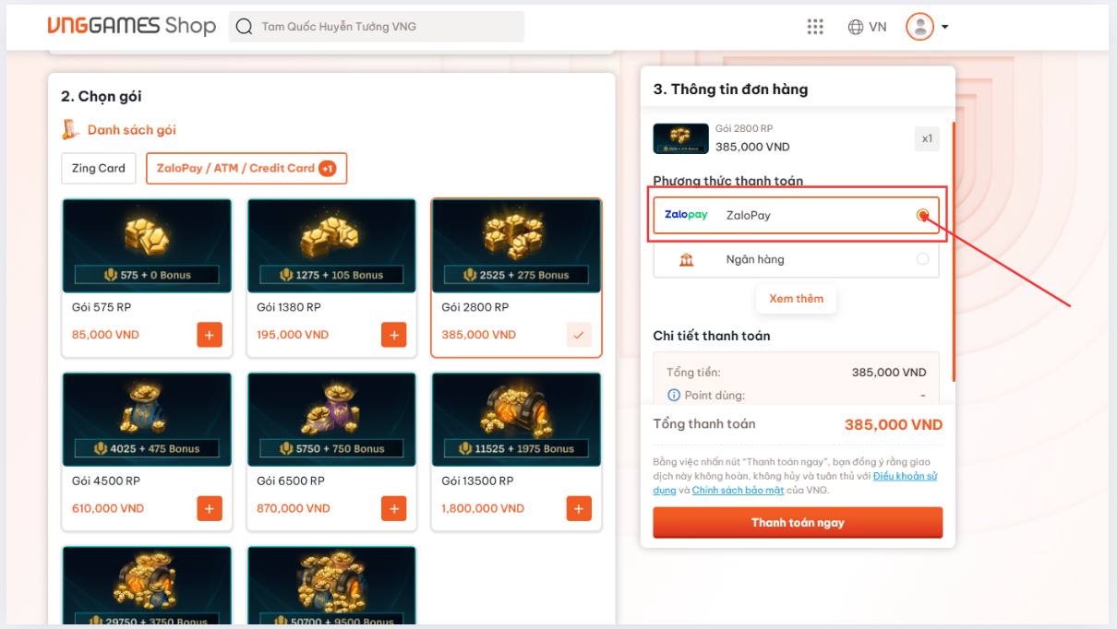Click the Gói 2800 RP package image
The height and width of the screenshot is (629, 1117).
[516, 246]
